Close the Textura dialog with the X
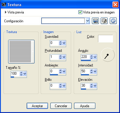120x113 pixels. click(x=115, y=5)
